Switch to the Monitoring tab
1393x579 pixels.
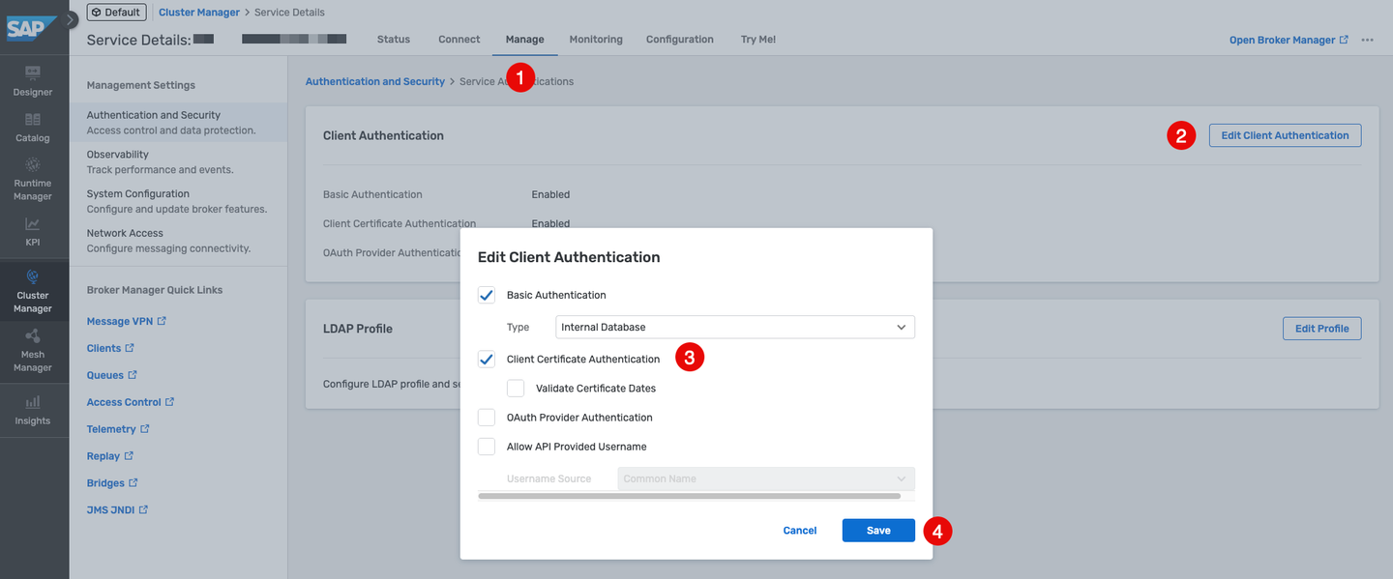tap(596, 40)
